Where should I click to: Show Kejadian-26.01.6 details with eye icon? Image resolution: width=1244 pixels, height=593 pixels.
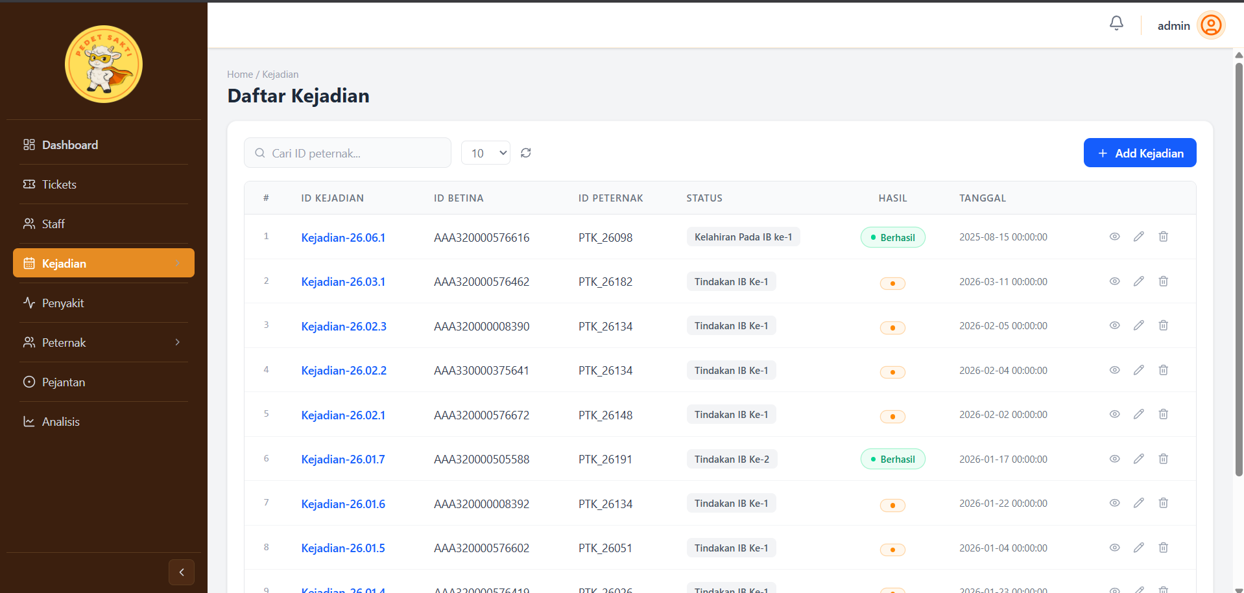pyautogui.click(x=1115, y=503)
